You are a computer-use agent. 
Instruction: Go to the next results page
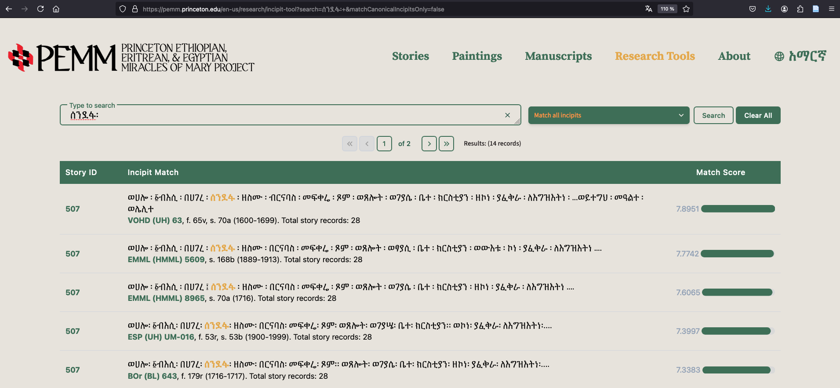pos(429,143)
